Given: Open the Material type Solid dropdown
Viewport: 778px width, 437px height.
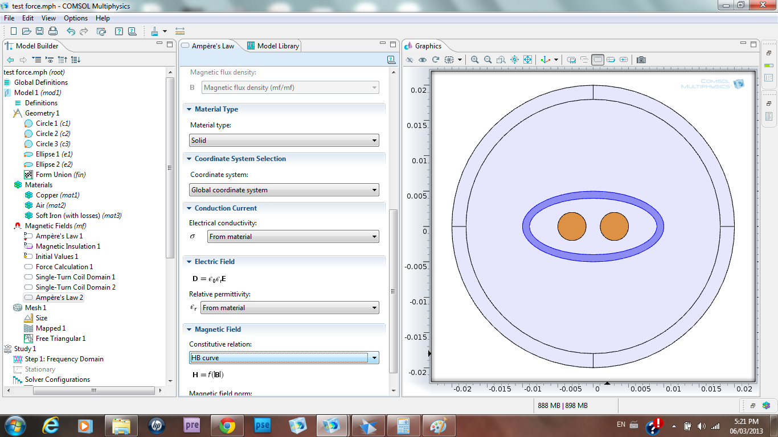Looking at the screenshot, I should coord(284,141).
